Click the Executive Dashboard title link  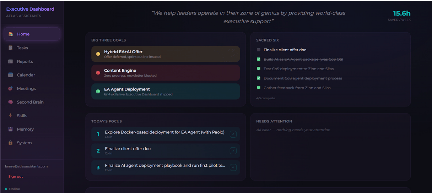coord(30,9)
